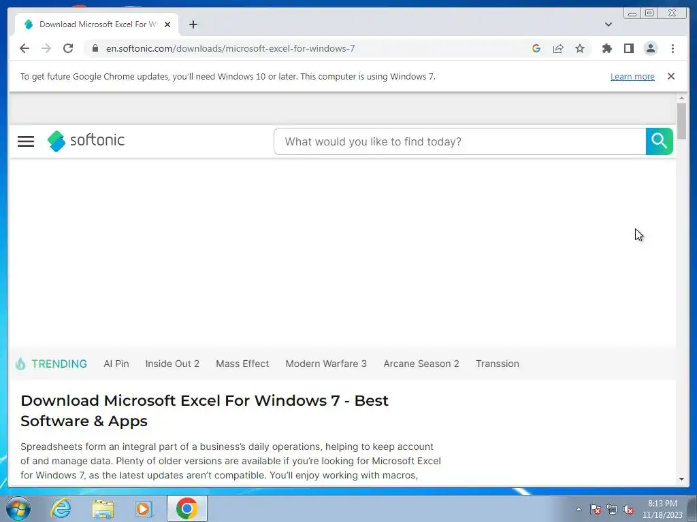Expand the tab search dropdown arrow
The height and width of the screenshot is (522, 697).
tap(608, 24)
